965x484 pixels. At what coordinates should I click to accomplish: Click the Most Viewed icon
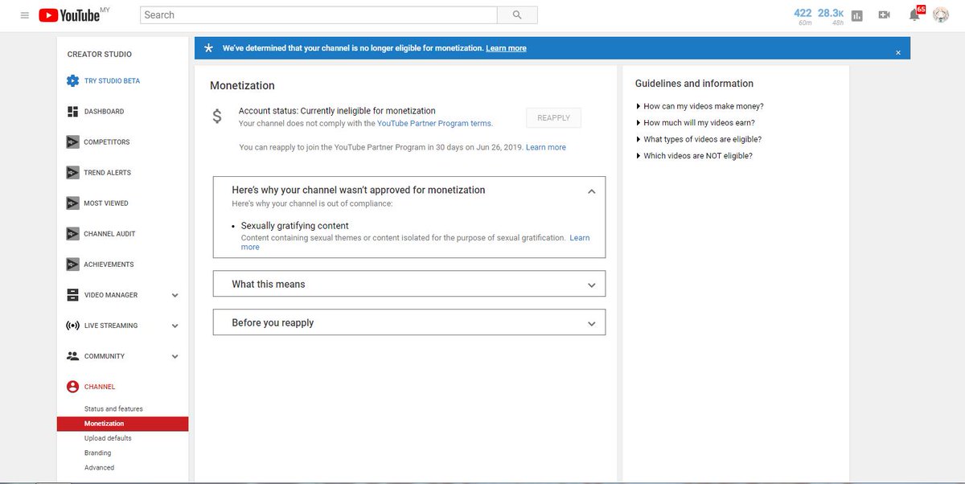72,203
